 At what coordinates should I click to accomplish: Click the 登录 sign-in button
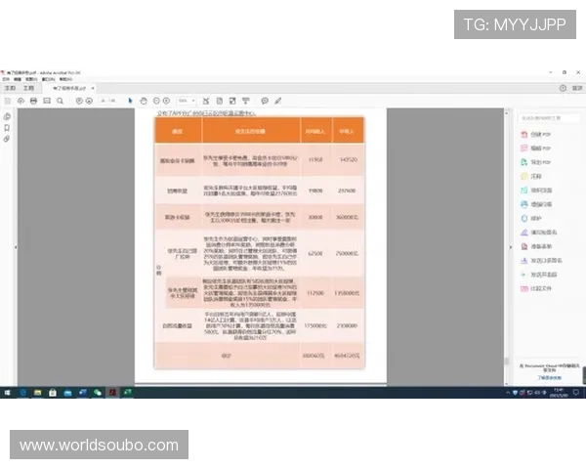click(576, 88)
